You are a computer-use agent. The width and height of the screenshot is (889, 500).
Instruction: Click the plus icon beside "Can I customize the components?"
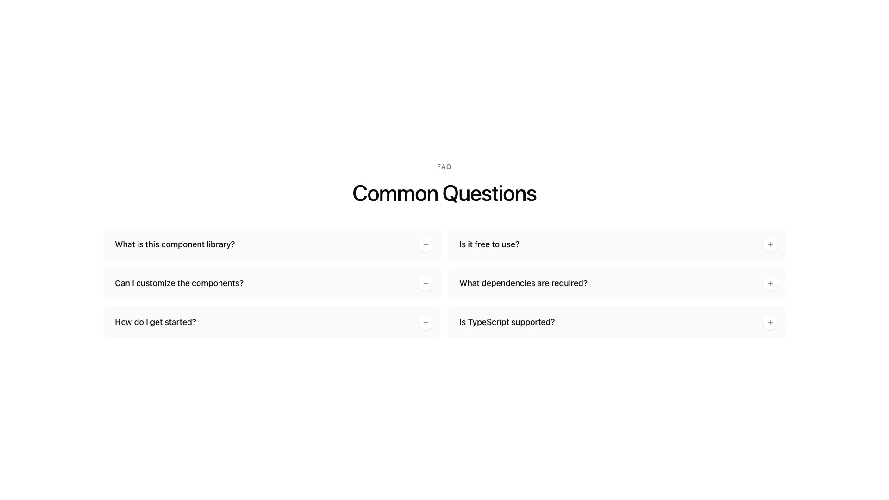pos(426,283)
